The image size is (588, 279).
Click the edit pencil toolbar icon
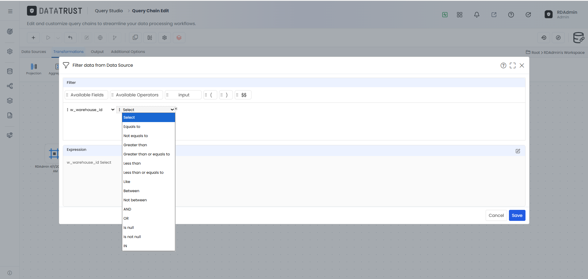click(87, 38)
